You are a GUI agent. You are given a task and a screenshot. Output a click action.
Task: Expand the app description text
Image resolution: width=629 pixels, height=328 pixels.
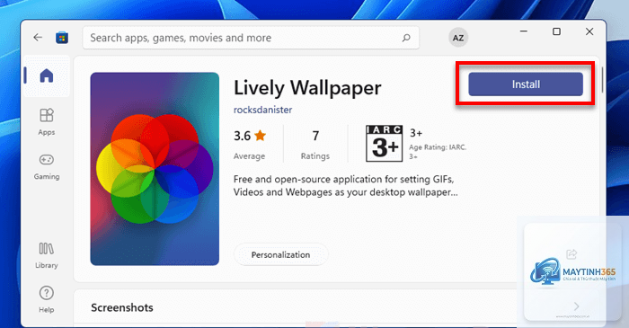[346, 186]
